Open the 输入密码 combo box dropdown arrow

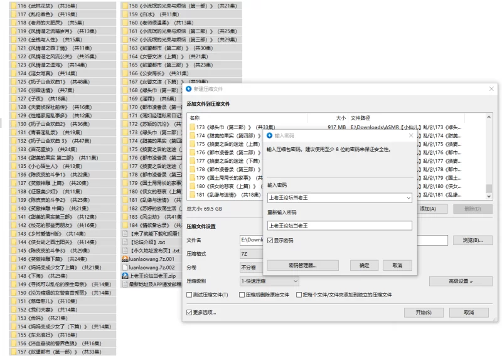408,198
